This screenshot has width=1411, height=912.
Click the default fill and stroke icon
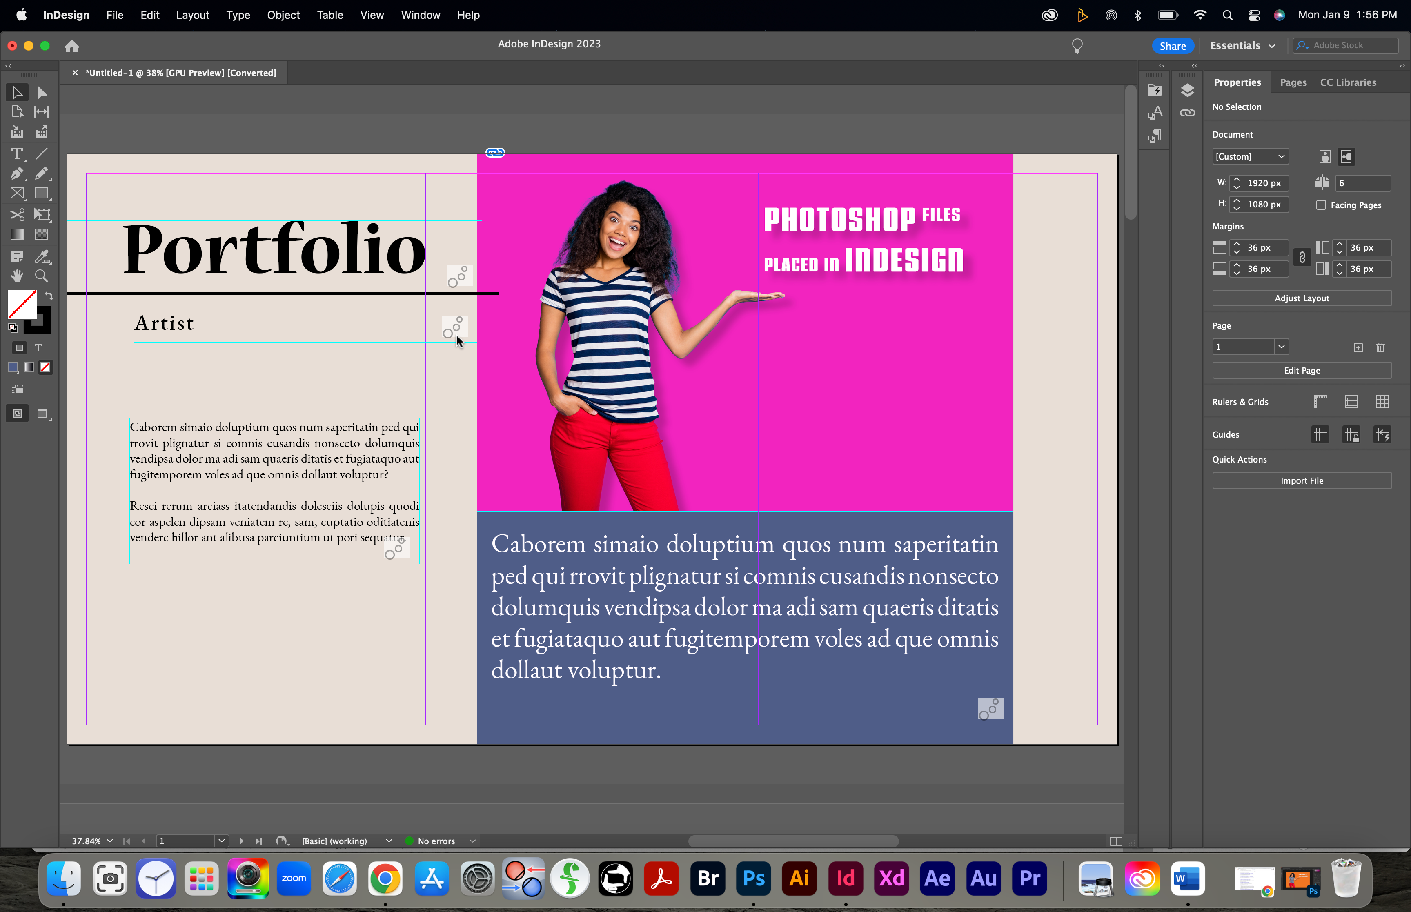click(x=13, y=327)
